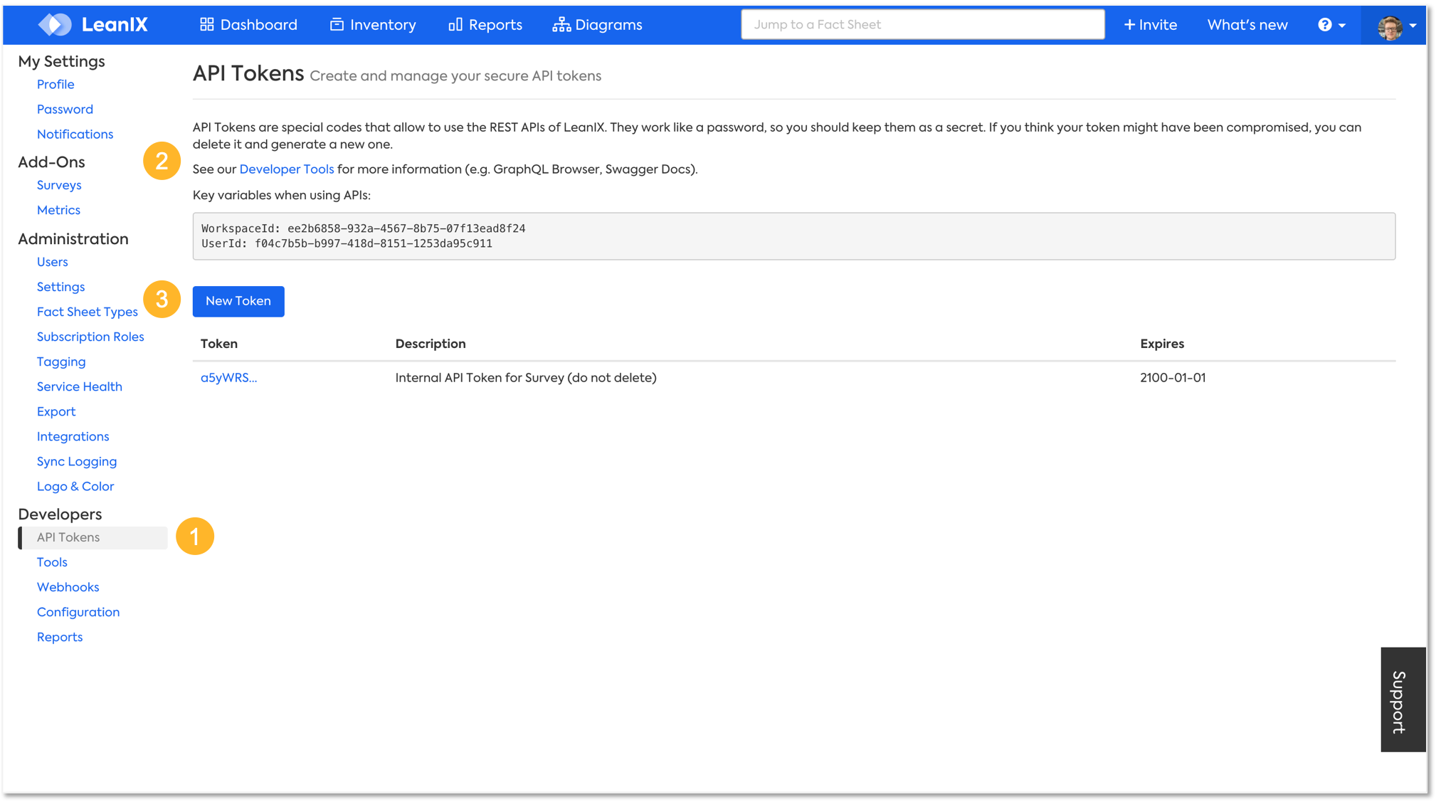Click the user avatar picture

1389,27
